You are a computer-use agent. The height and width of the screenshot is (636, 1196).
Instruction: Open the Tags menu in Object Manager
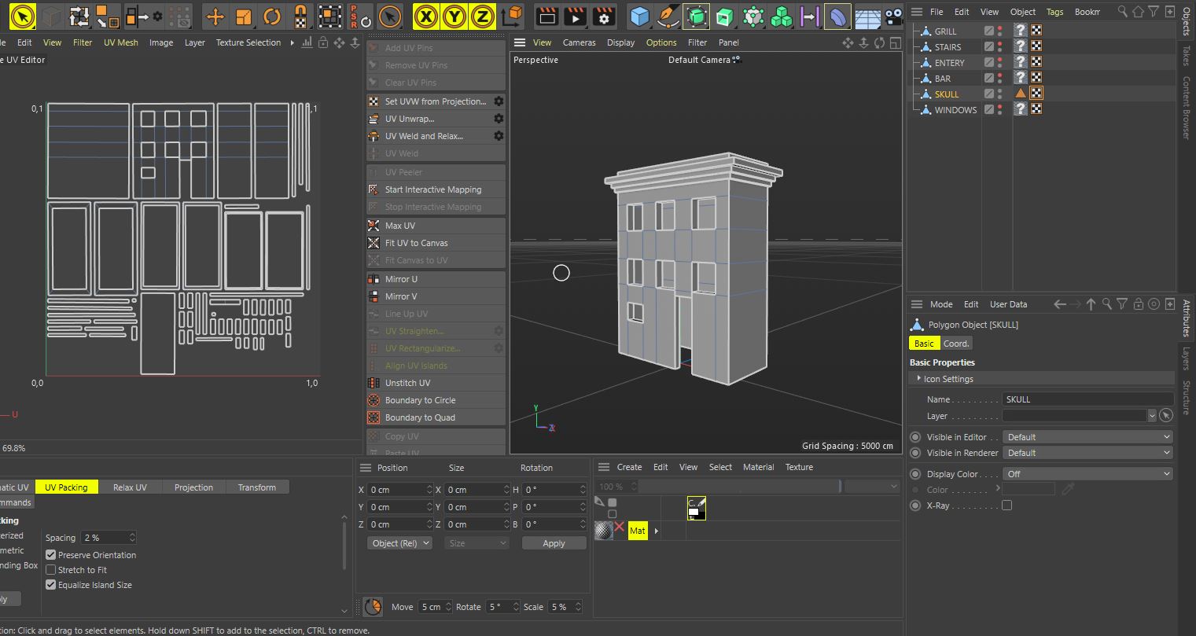pyautogui.click(x=1054, y=12)
